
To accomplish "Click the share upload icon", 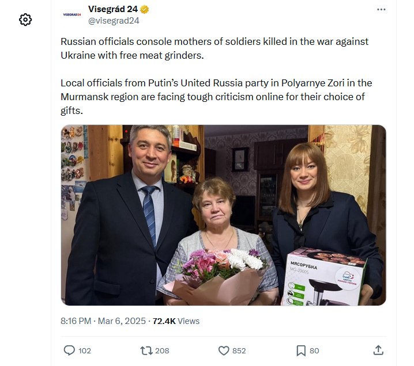I will coord(378,350).
